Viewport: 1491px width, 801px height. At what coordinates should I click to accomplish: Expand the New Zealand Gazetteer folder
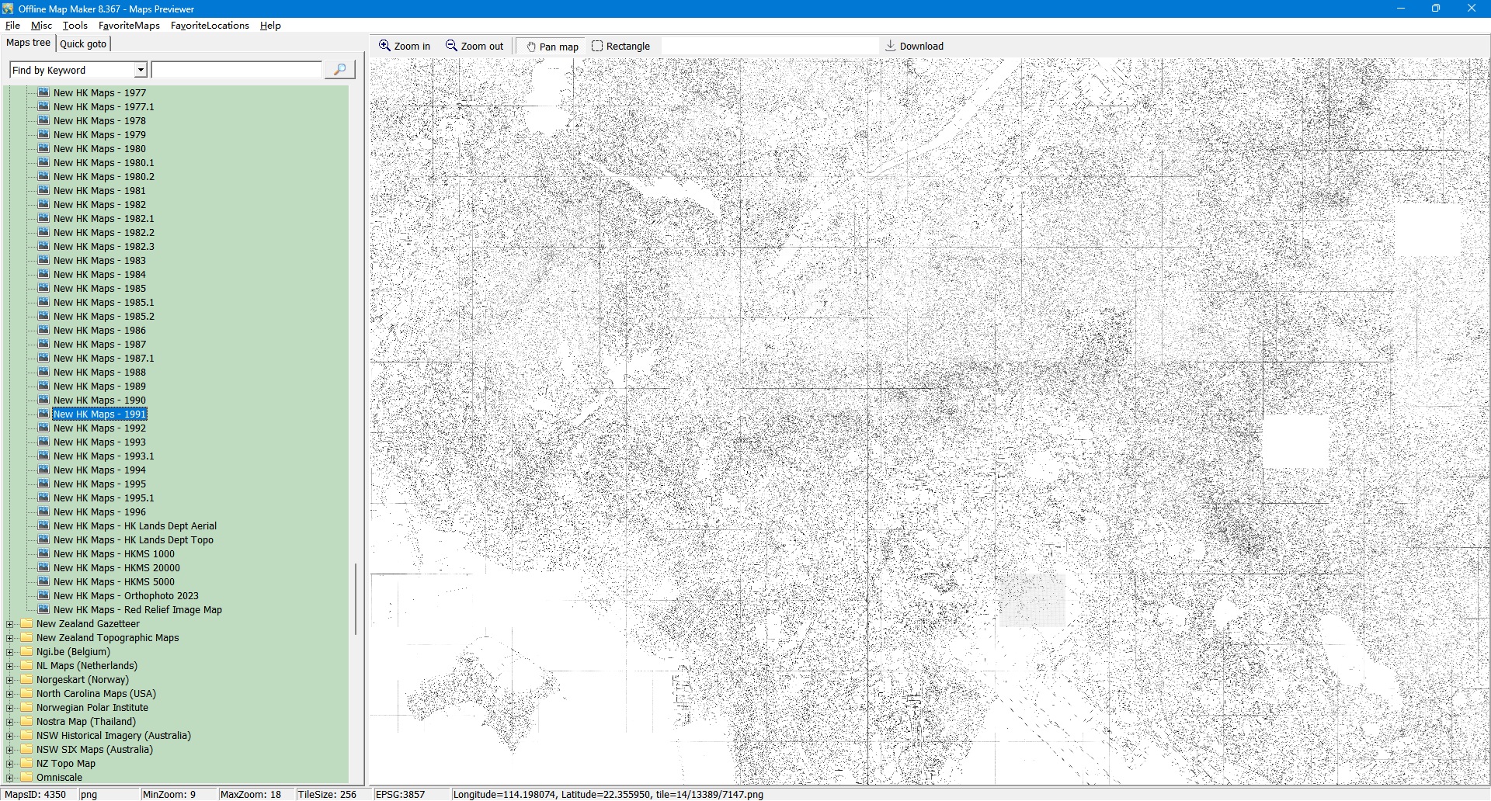click(10, 624)
